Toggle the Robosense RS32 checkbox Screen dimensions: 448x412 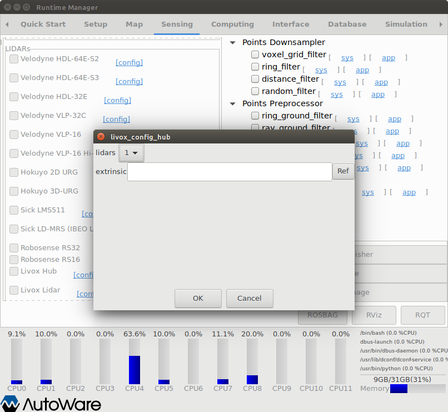pos(14,248)
